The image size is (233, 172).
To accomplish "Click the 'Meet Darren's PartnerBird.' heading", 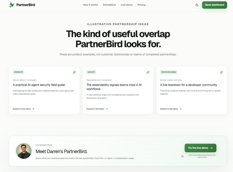I will tap(61, 152).
